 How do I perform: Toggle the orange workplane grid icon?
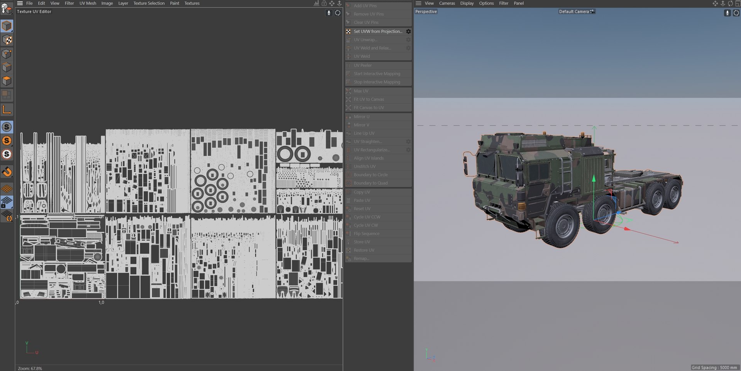point(7,189)
